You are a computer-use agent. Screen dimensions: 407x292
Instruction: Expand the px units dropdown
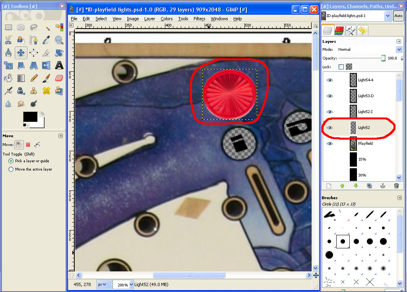coord(104,284)
